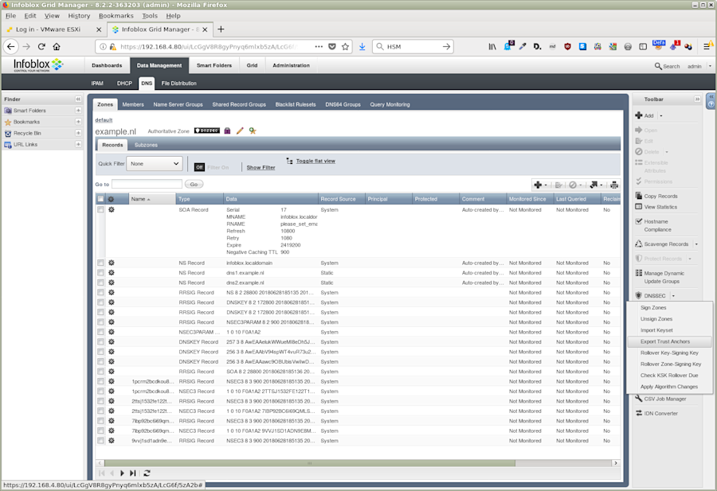The height and width of the screenshot is (491, 717).
Task: Open the Quick Filter dropdown
Action: point(154,163)
